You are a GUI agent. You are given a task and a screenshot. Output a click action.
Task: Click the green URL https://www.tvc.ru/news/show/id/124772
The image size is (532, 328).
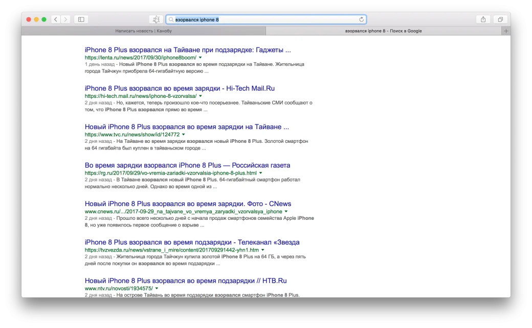click(132, 134)
